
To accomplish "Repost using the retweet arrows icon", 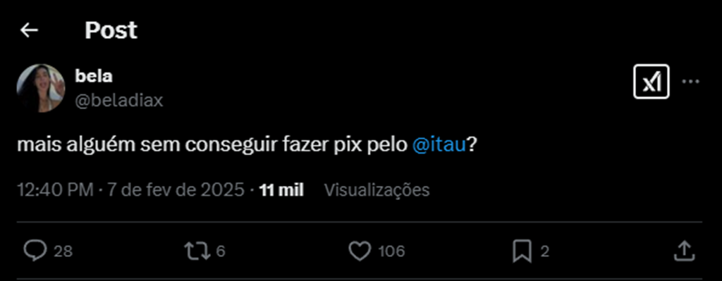I will (197, 251).
